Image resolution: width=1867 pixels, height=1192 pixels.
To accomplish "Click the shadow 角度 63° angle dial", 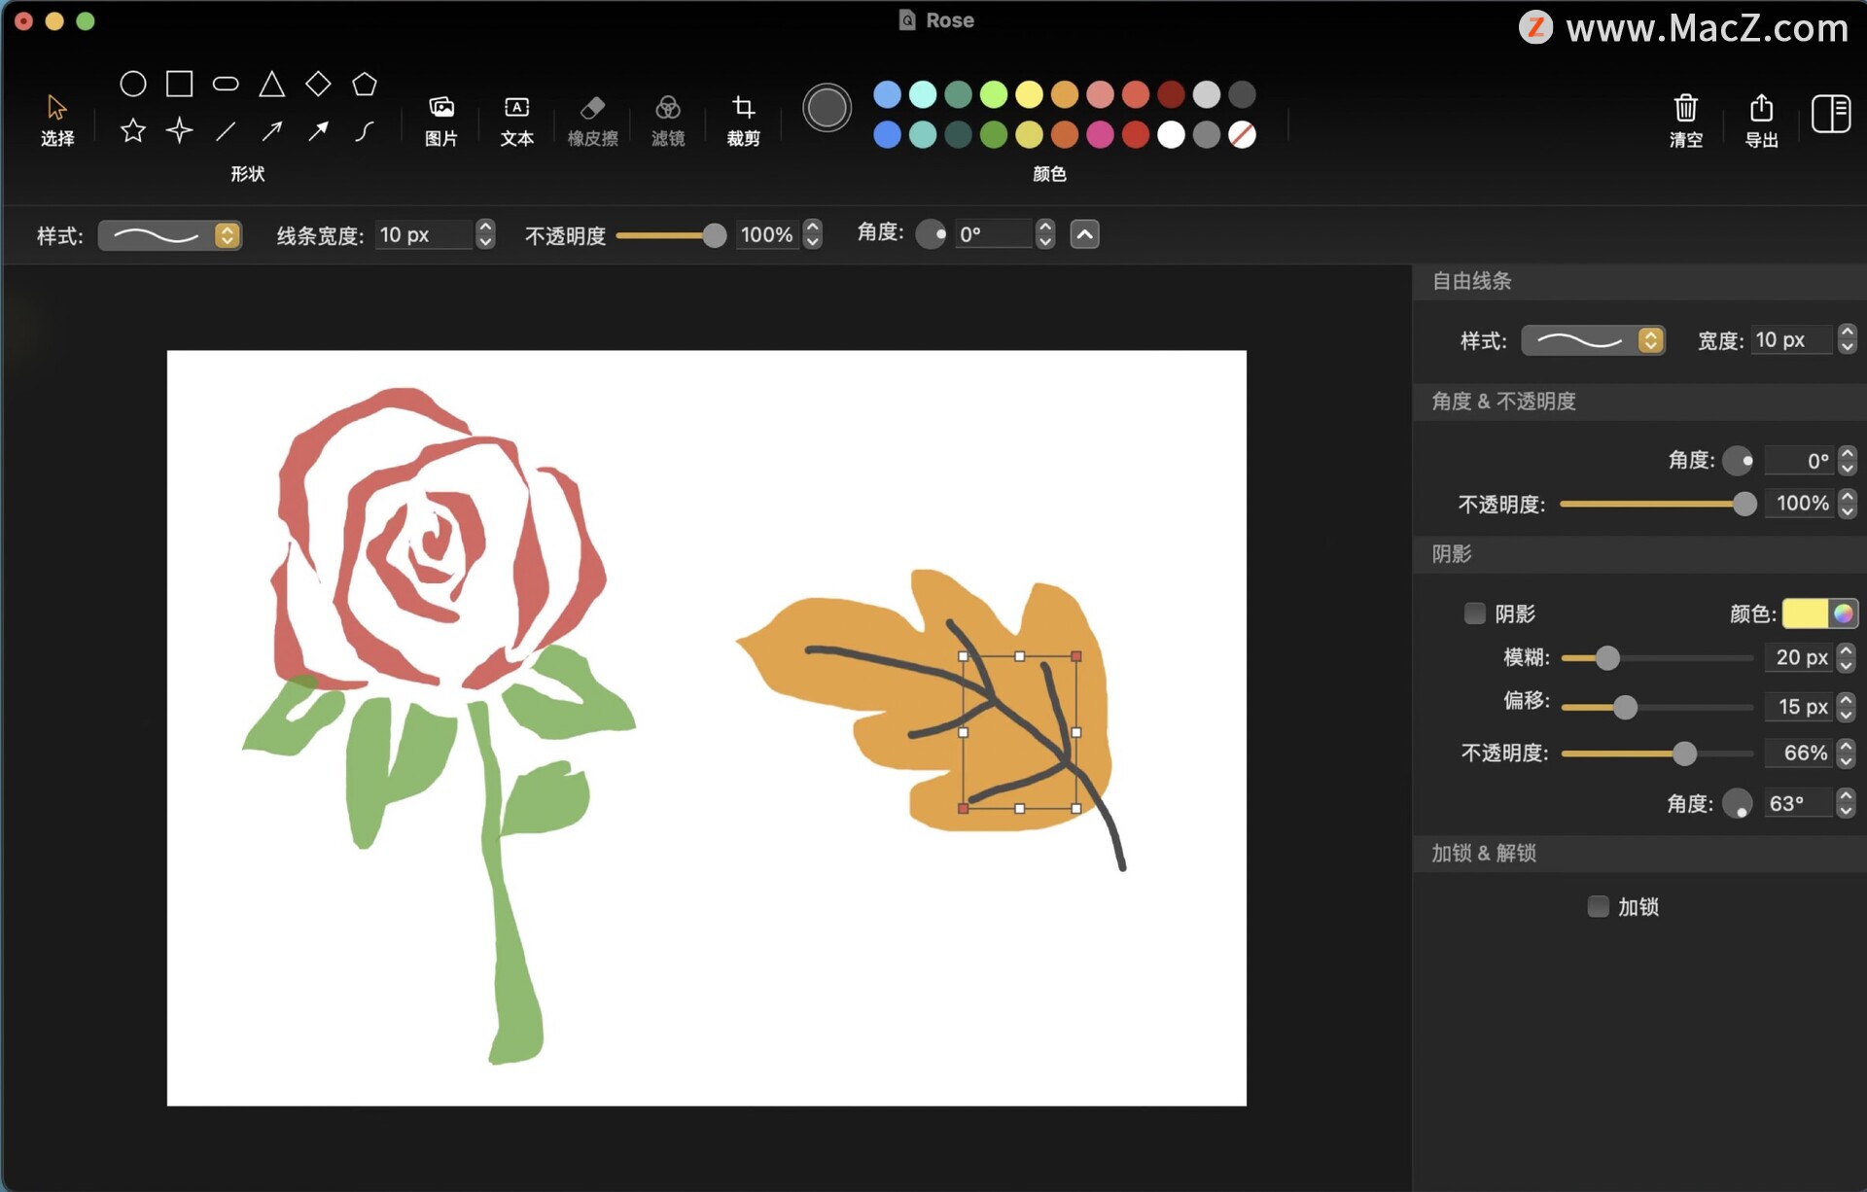I will [x=1737, y=803].
